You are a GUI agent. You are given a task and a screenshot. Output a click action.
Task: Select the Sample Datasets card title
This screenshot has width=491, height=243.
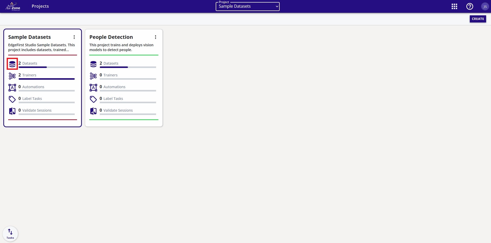pos(29,37)
